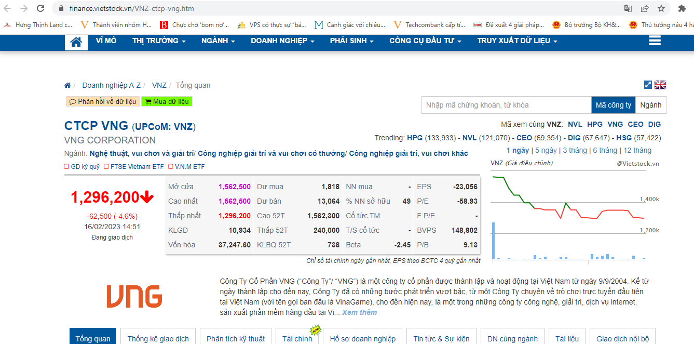694x344 pixels.
Task: Open Giao dịch nội bộ tab
Action: (x=623, y=336)
